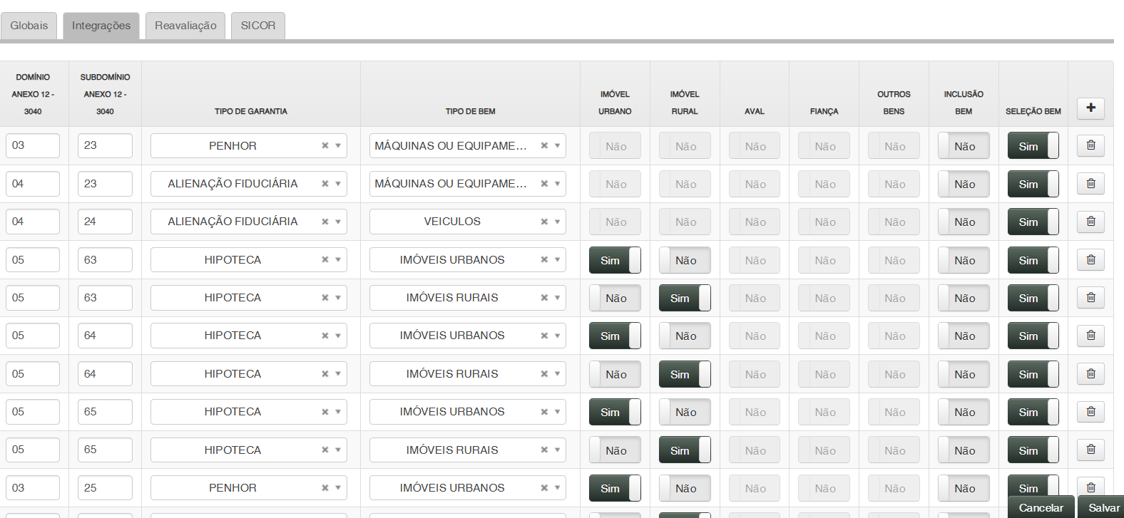
Task: Clear the VEICULOS tipo de bem selection
Action: coord(544,222)
